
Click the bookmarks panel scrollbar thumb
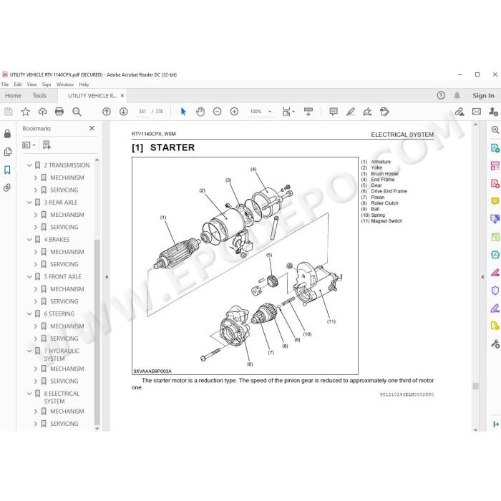click(97, 332)
